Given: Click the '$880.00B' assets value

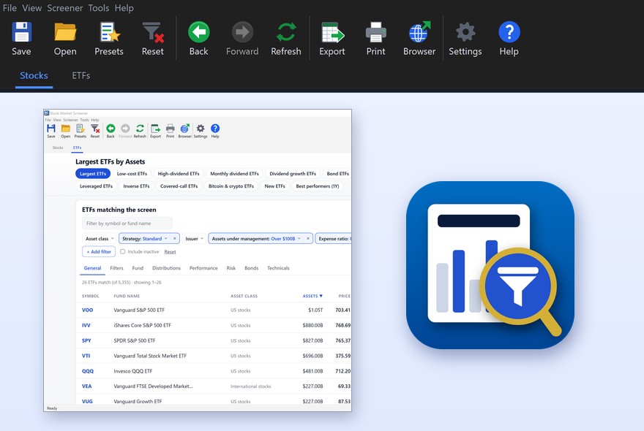Looking at the screenshot, I should (x=312, y=326).
